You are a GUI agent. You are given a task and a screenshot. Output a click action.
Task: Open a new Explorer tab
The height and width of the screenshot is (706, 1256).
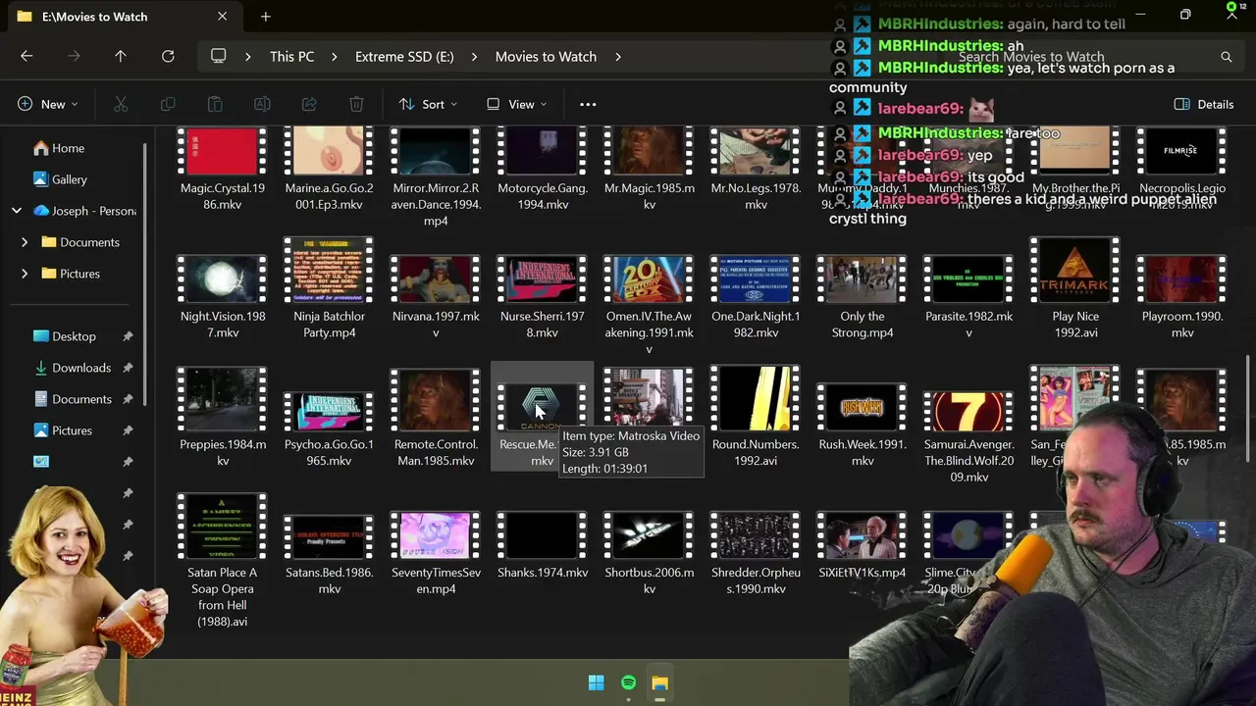coord(265,17)
